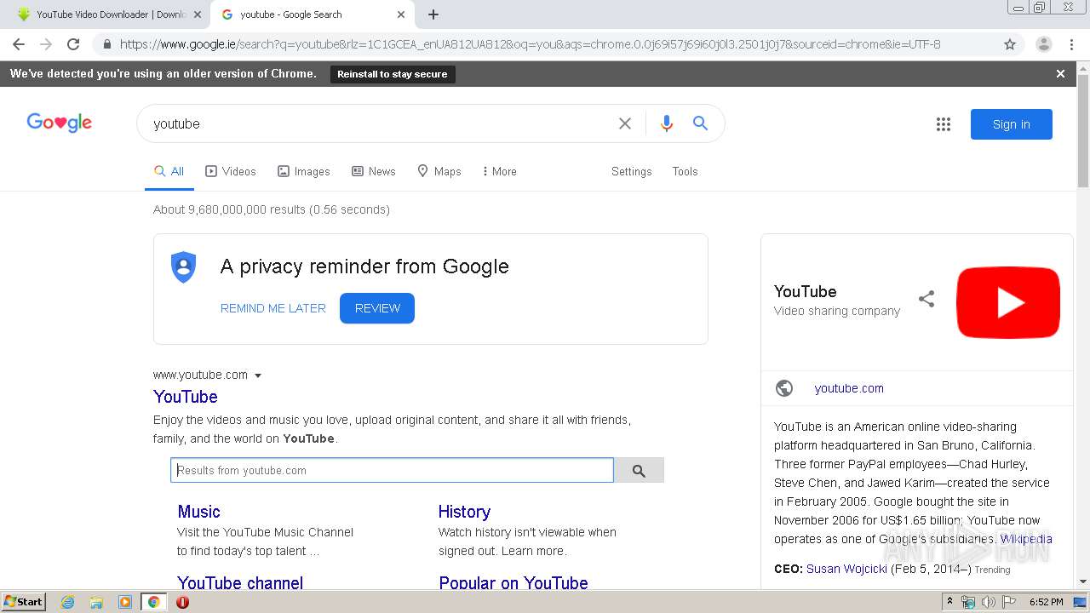
Task: Select the youtube - Google Search tab
Action: (312, 14)
